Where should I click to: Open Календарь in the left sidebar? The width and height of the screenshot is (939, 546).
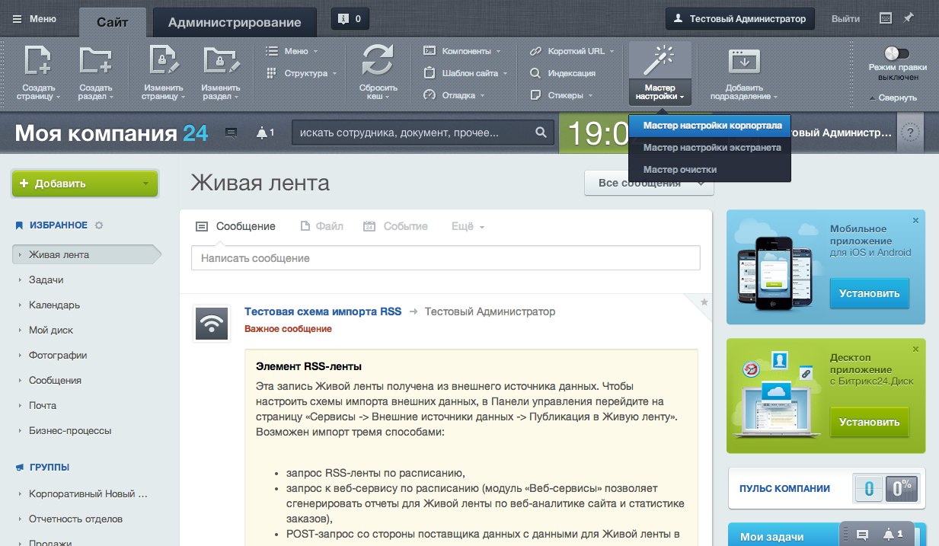pyautogui.click(x=54, y=305)
